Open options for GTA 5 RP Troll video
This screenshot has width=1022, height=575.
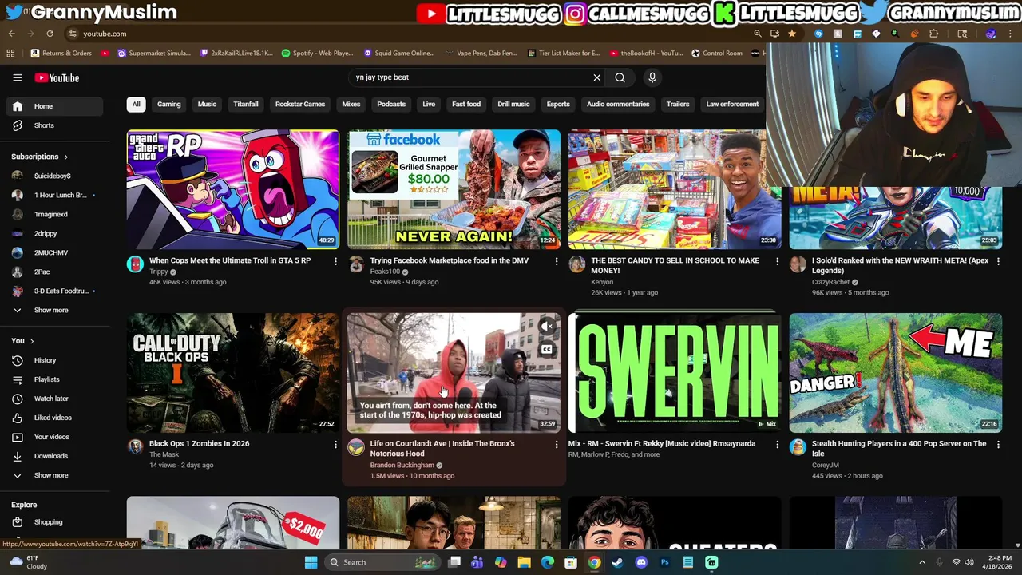(335, 261)
